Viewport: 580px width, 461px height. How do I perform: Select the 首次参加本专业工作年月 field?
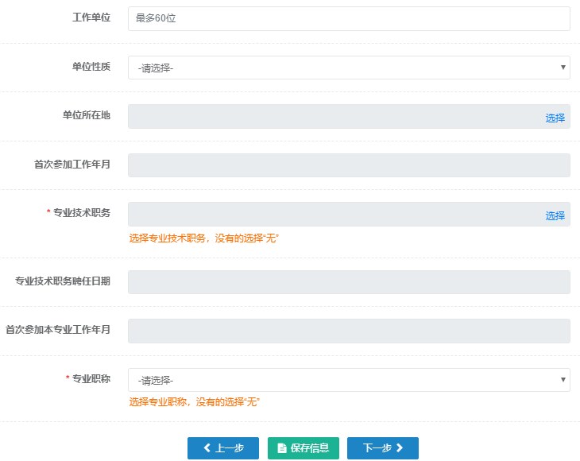pos(349,331)
